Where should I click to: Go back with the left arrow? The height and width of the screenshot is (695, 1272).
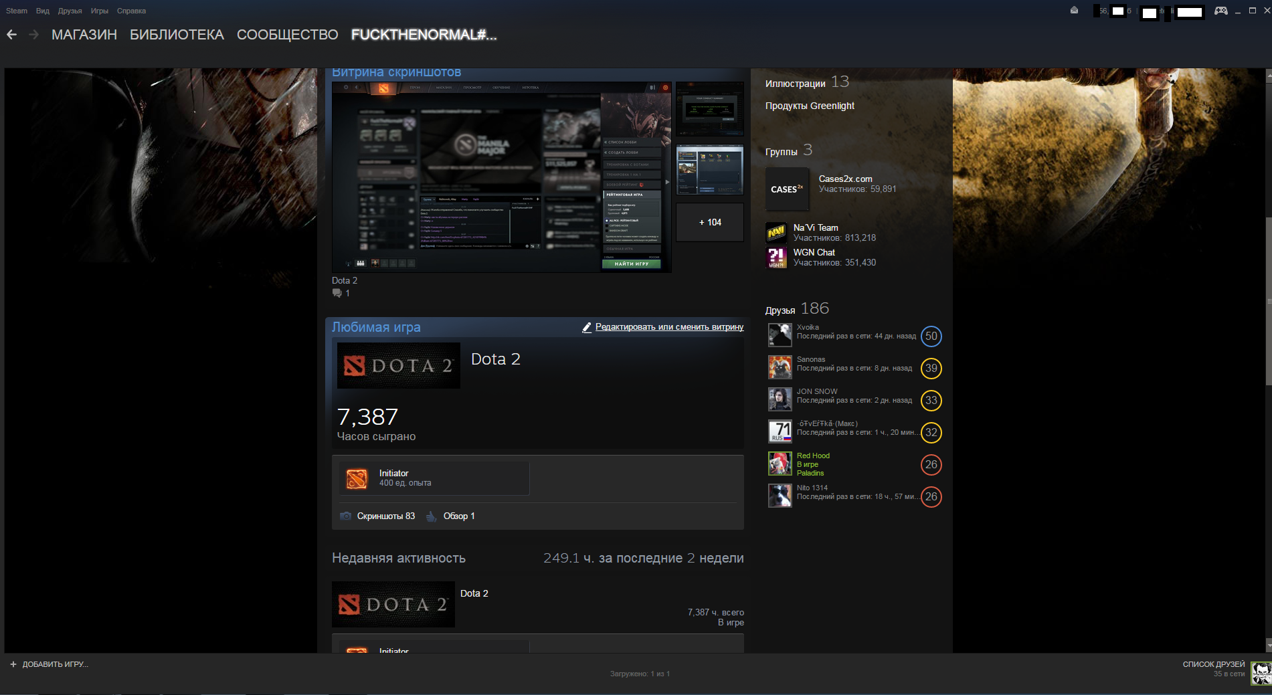pyautogui.click(x=12, y=35)
